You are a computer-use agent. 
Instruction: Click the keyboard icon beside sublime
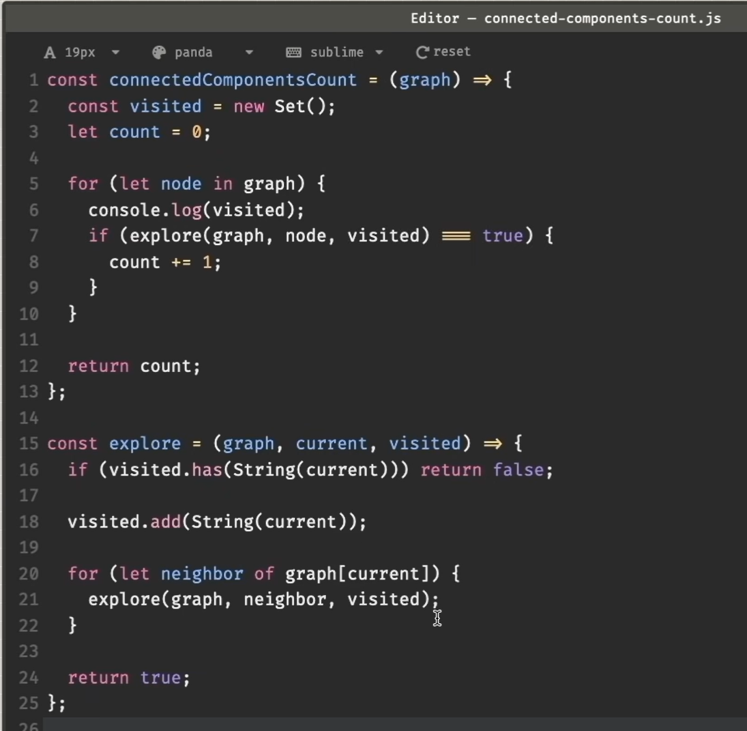[293, 53]
